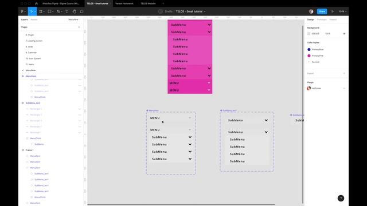Open Frame tool options dropdown arrow

(44, 11)
